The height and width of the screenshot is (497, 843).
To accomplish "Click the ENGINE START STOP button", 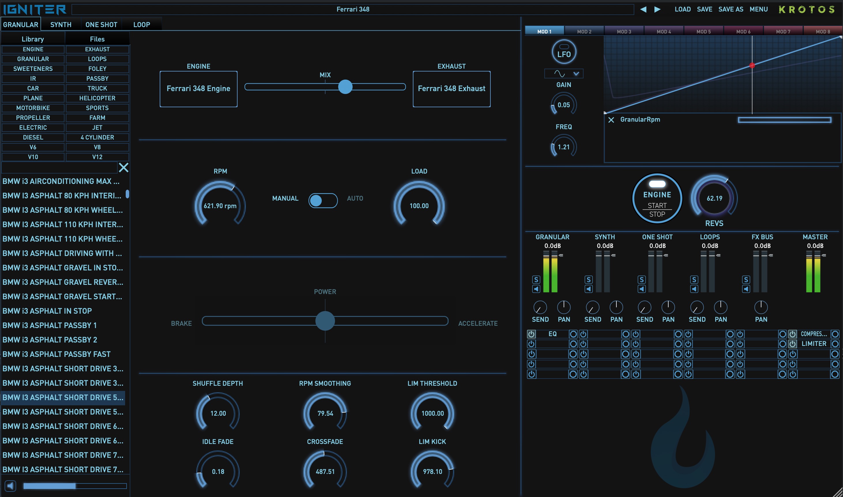I will (x=657, y=198).
